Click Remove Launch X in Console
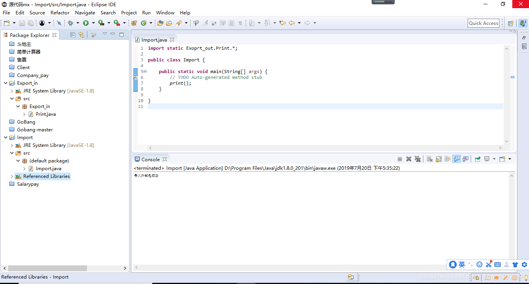Viewport: 529px width, 284px height. click(409, 159)
